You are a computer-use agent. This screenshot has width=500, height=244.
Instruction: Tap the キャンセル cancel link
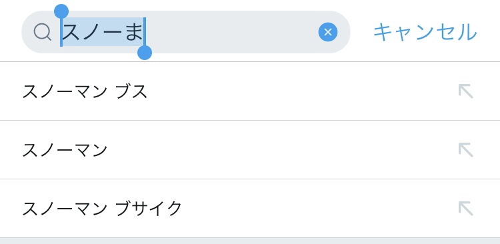(425, 32)
